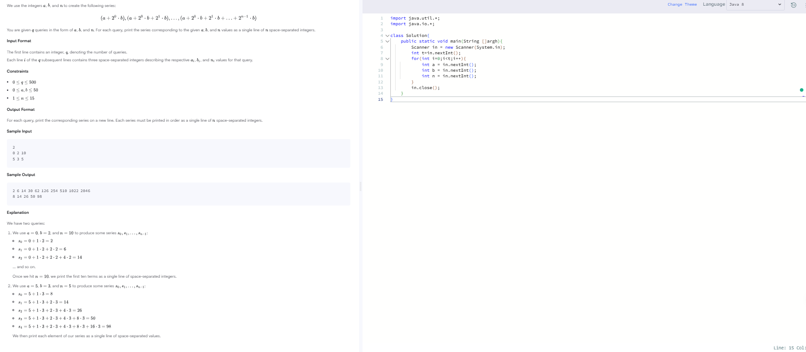The height and width of the screenshot is (352, 806).
Task: Collapse the for loop fold arrow
Action: click(387, 59)
